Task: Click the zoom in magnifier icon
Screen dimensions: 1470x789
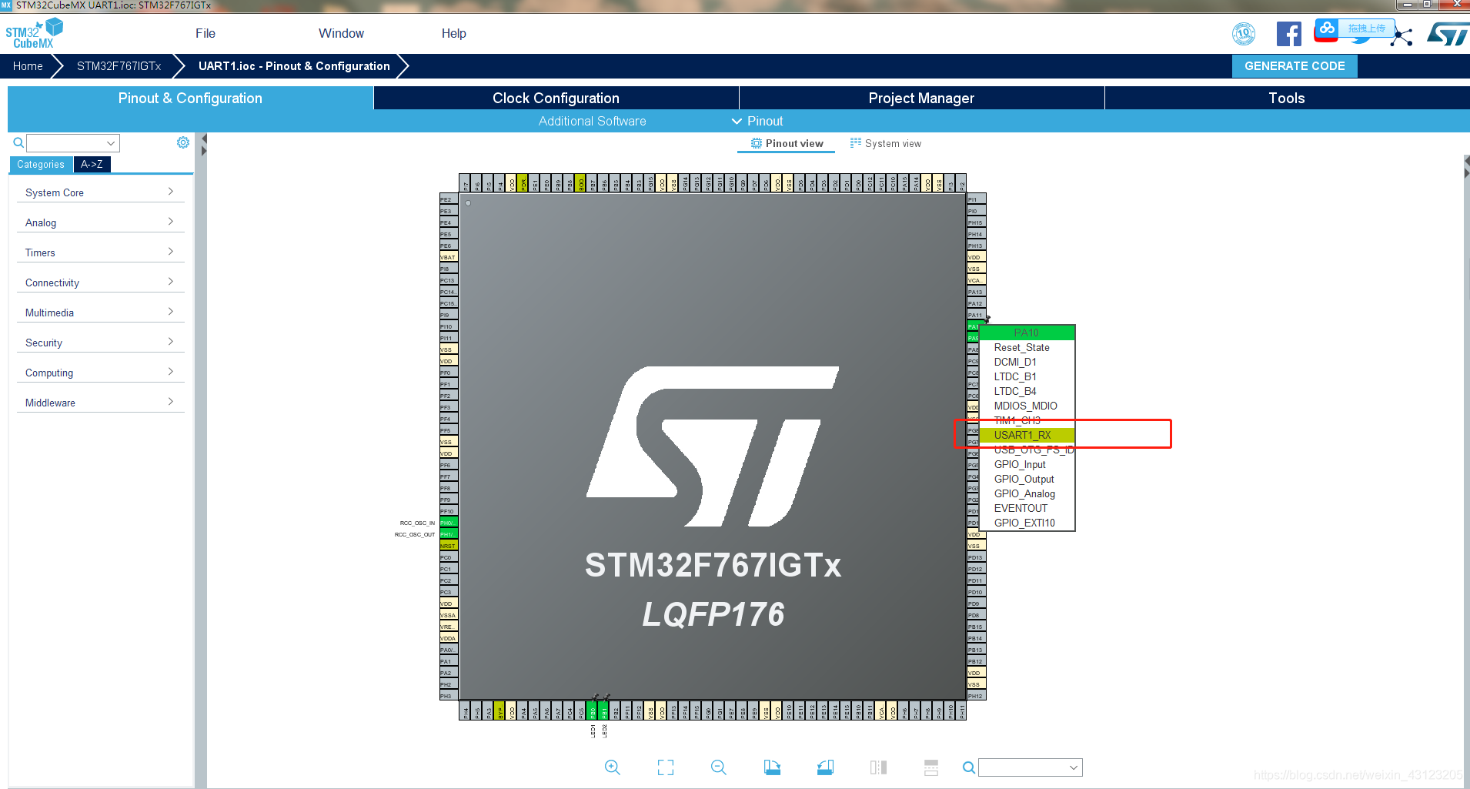Action: (613, 767)
